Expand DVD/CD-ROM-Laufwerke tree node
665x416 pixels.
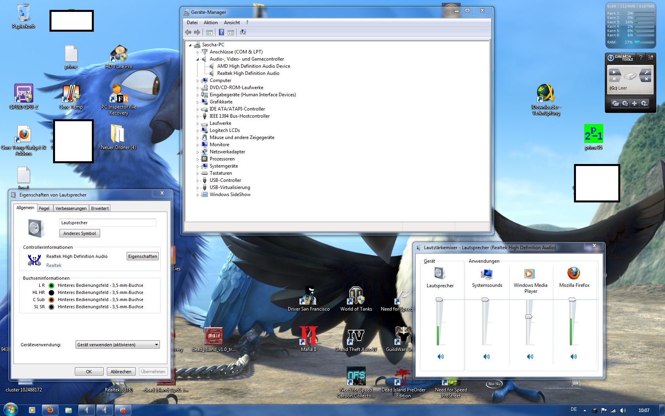click(198, 88)
